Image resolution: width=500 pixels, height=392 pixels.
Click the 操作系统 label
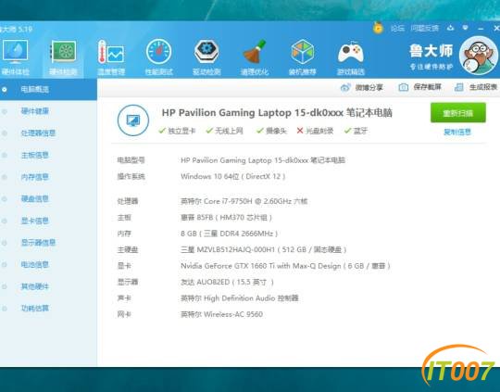[131, 176]
